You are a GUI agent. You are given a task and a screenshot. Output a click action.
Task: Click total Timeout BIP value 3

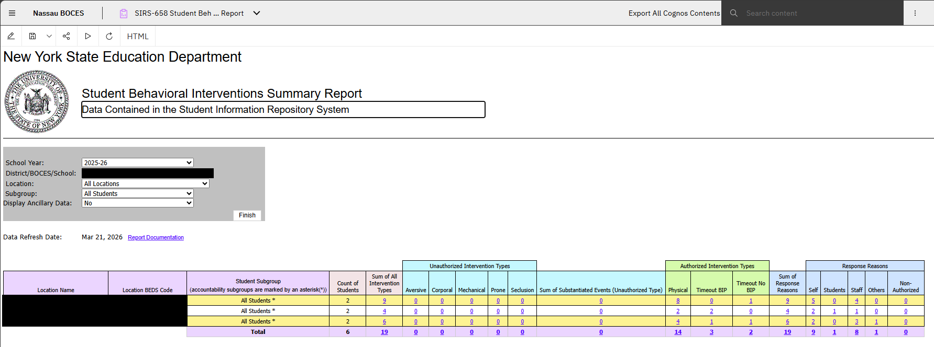pyautogui.click(x=711, y=332)
